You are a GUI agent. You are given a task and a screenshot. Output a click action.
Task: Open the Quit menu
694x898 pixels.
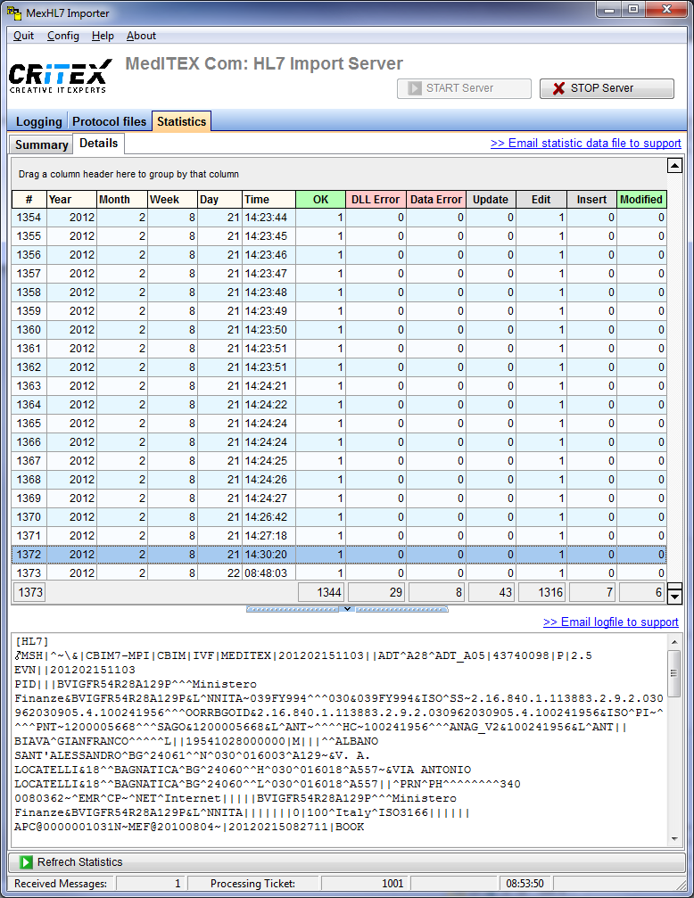pos(23,36)
